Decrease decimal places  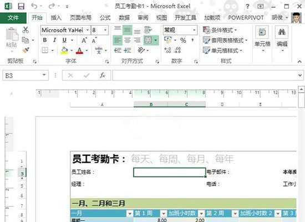point(177,51)
